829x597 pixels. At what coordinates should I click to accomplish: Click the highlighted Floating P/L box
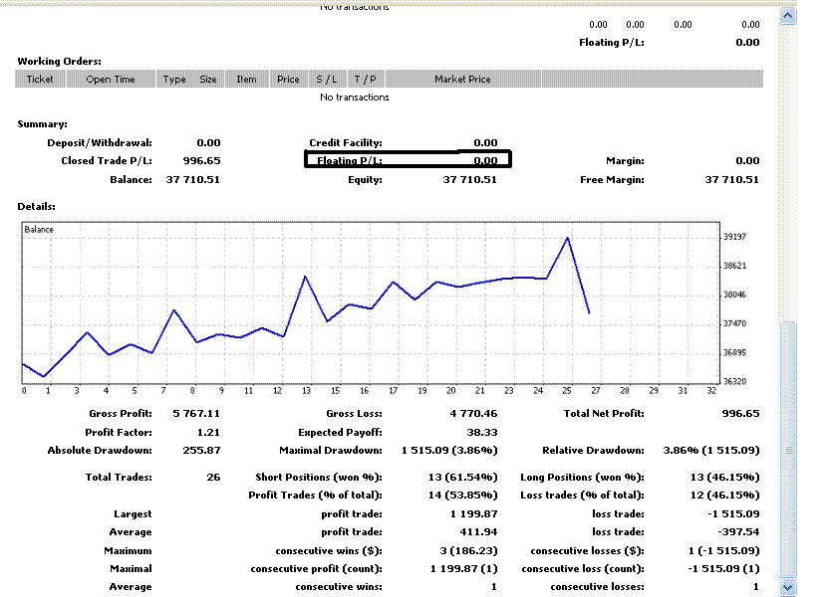pos(407,160)
